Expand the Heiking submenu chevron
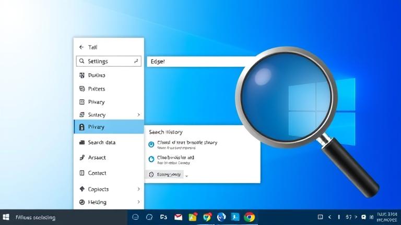 (x=138, y=202)
